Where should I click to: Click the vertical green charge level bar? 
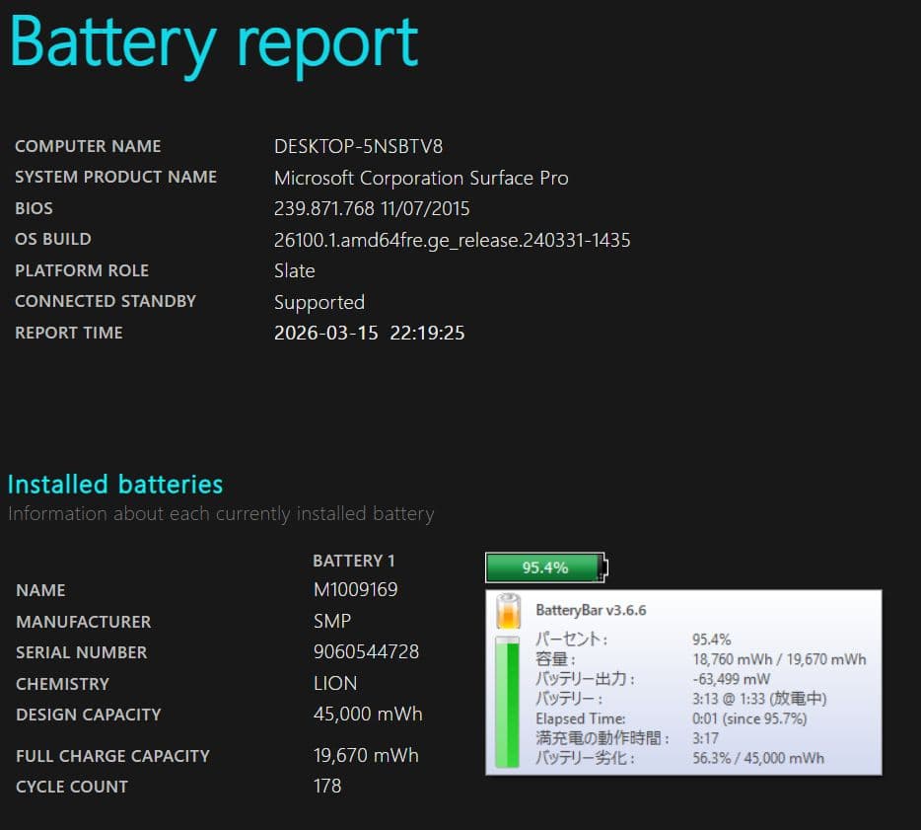click(x=508, y=702)
